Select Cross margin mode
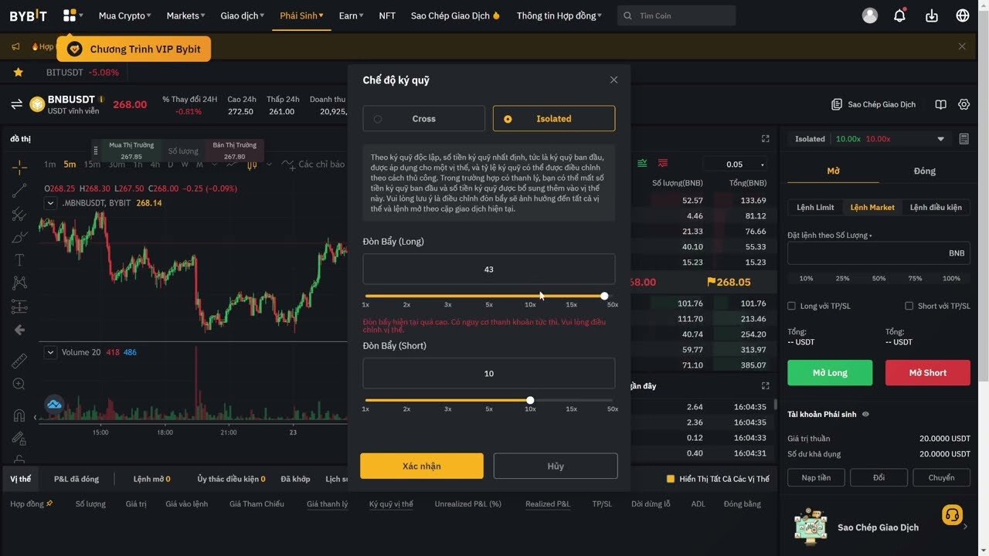The height and width of the screenshot is (556, 989). tap(424, 119)
